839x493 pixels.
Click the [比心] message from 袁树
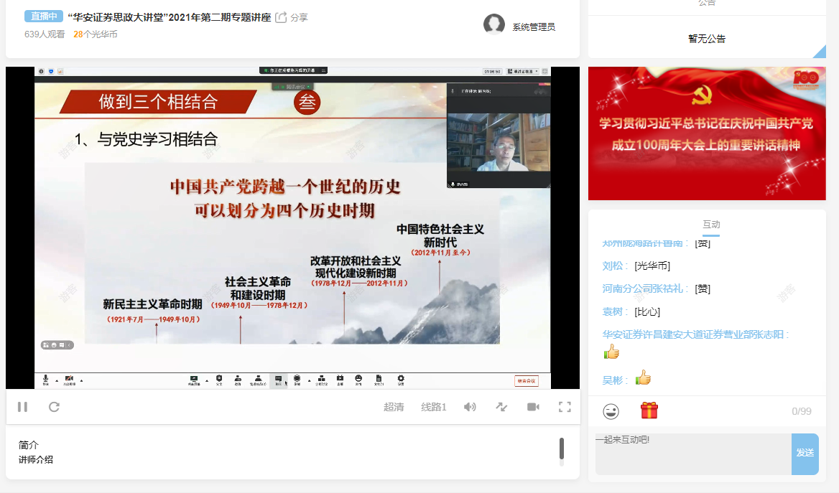(x=647, y=311)
